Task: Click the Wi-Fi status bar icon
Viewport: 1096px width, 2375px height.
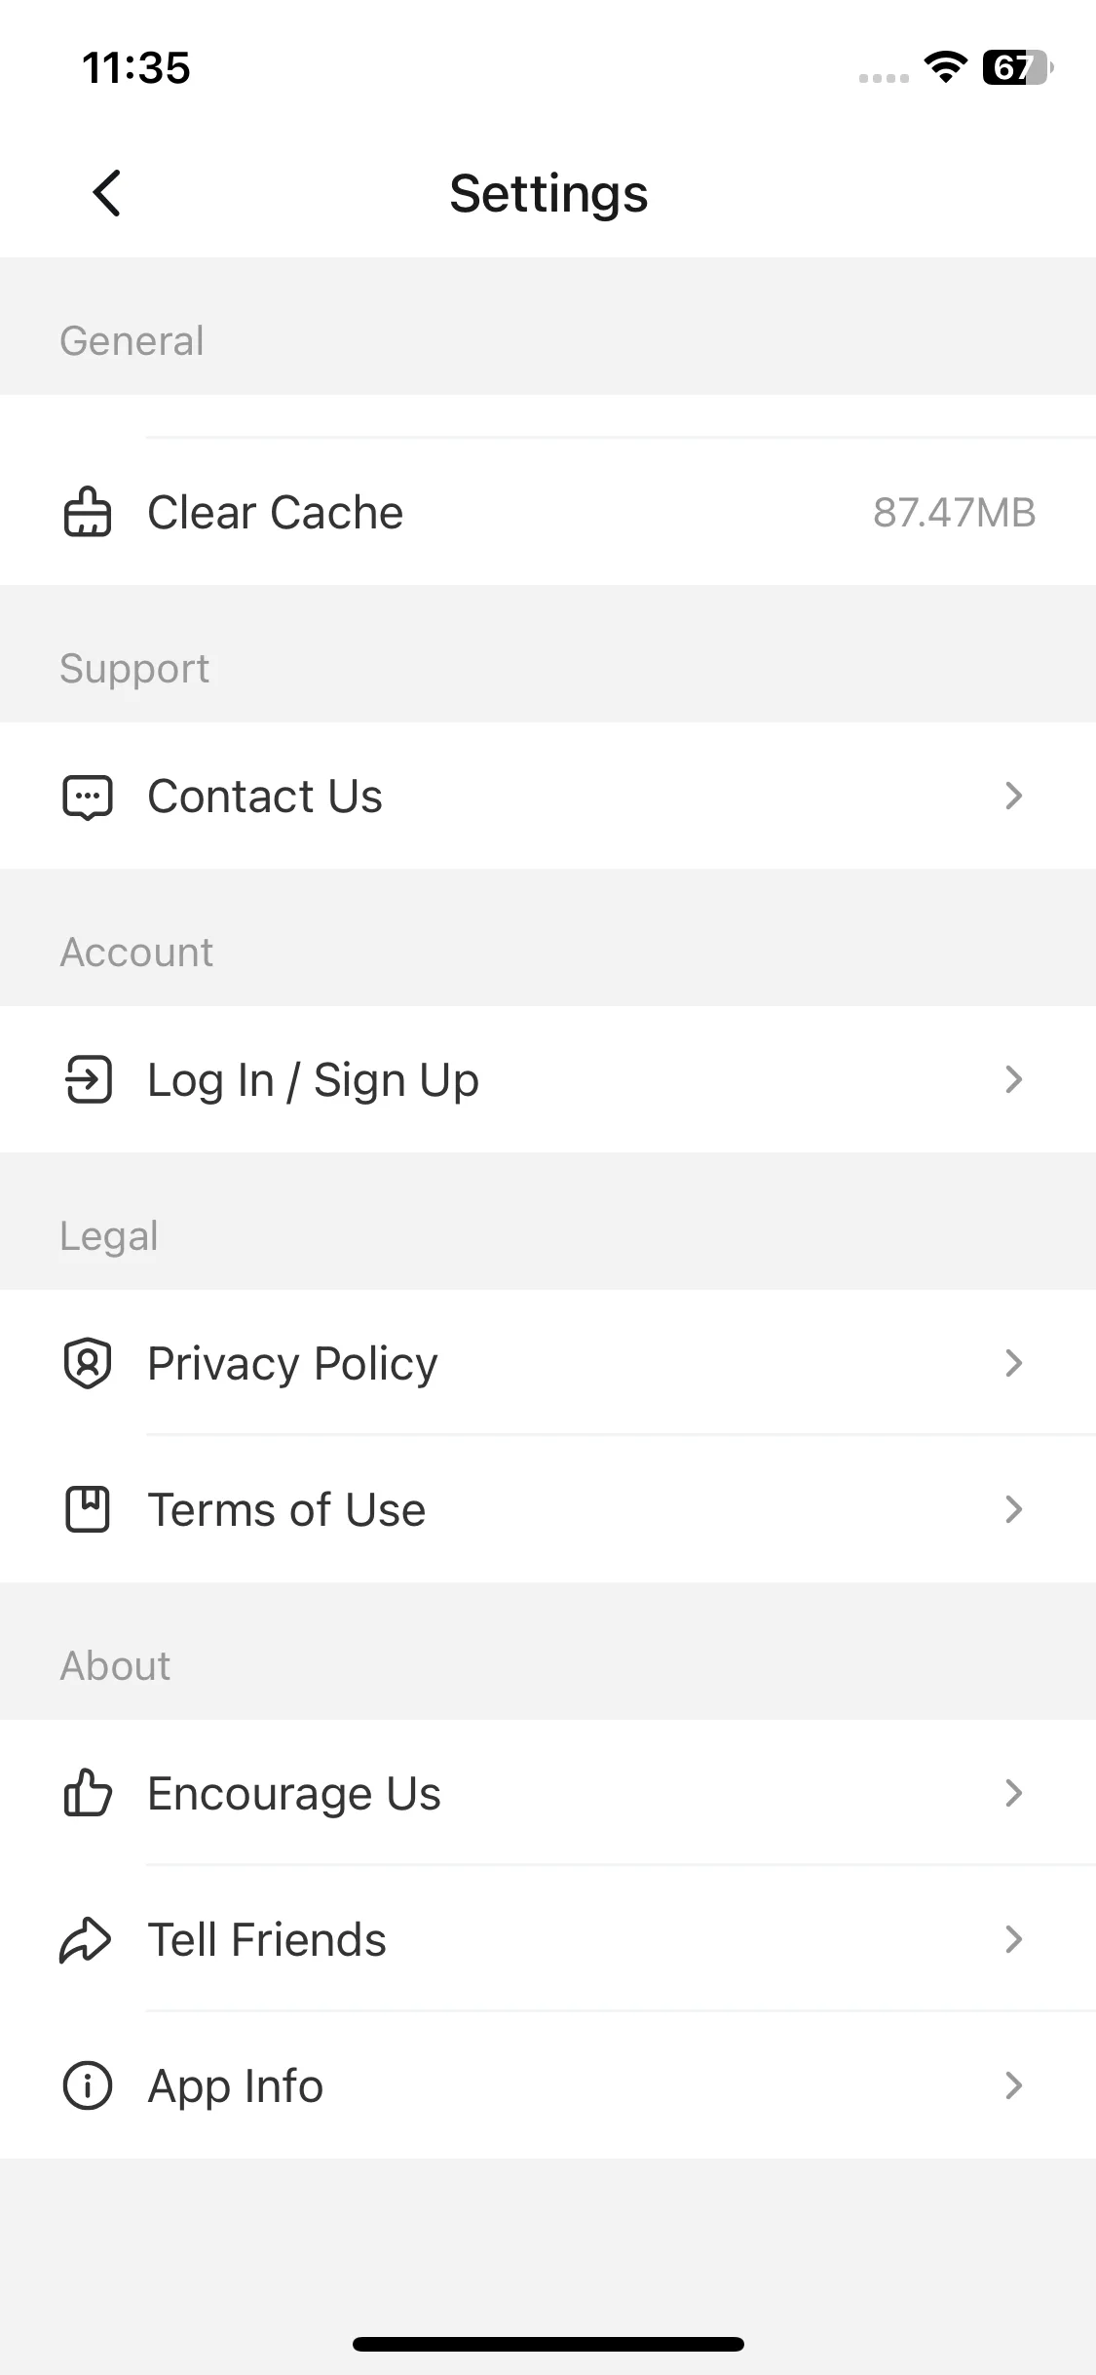Action: point(945,67)
